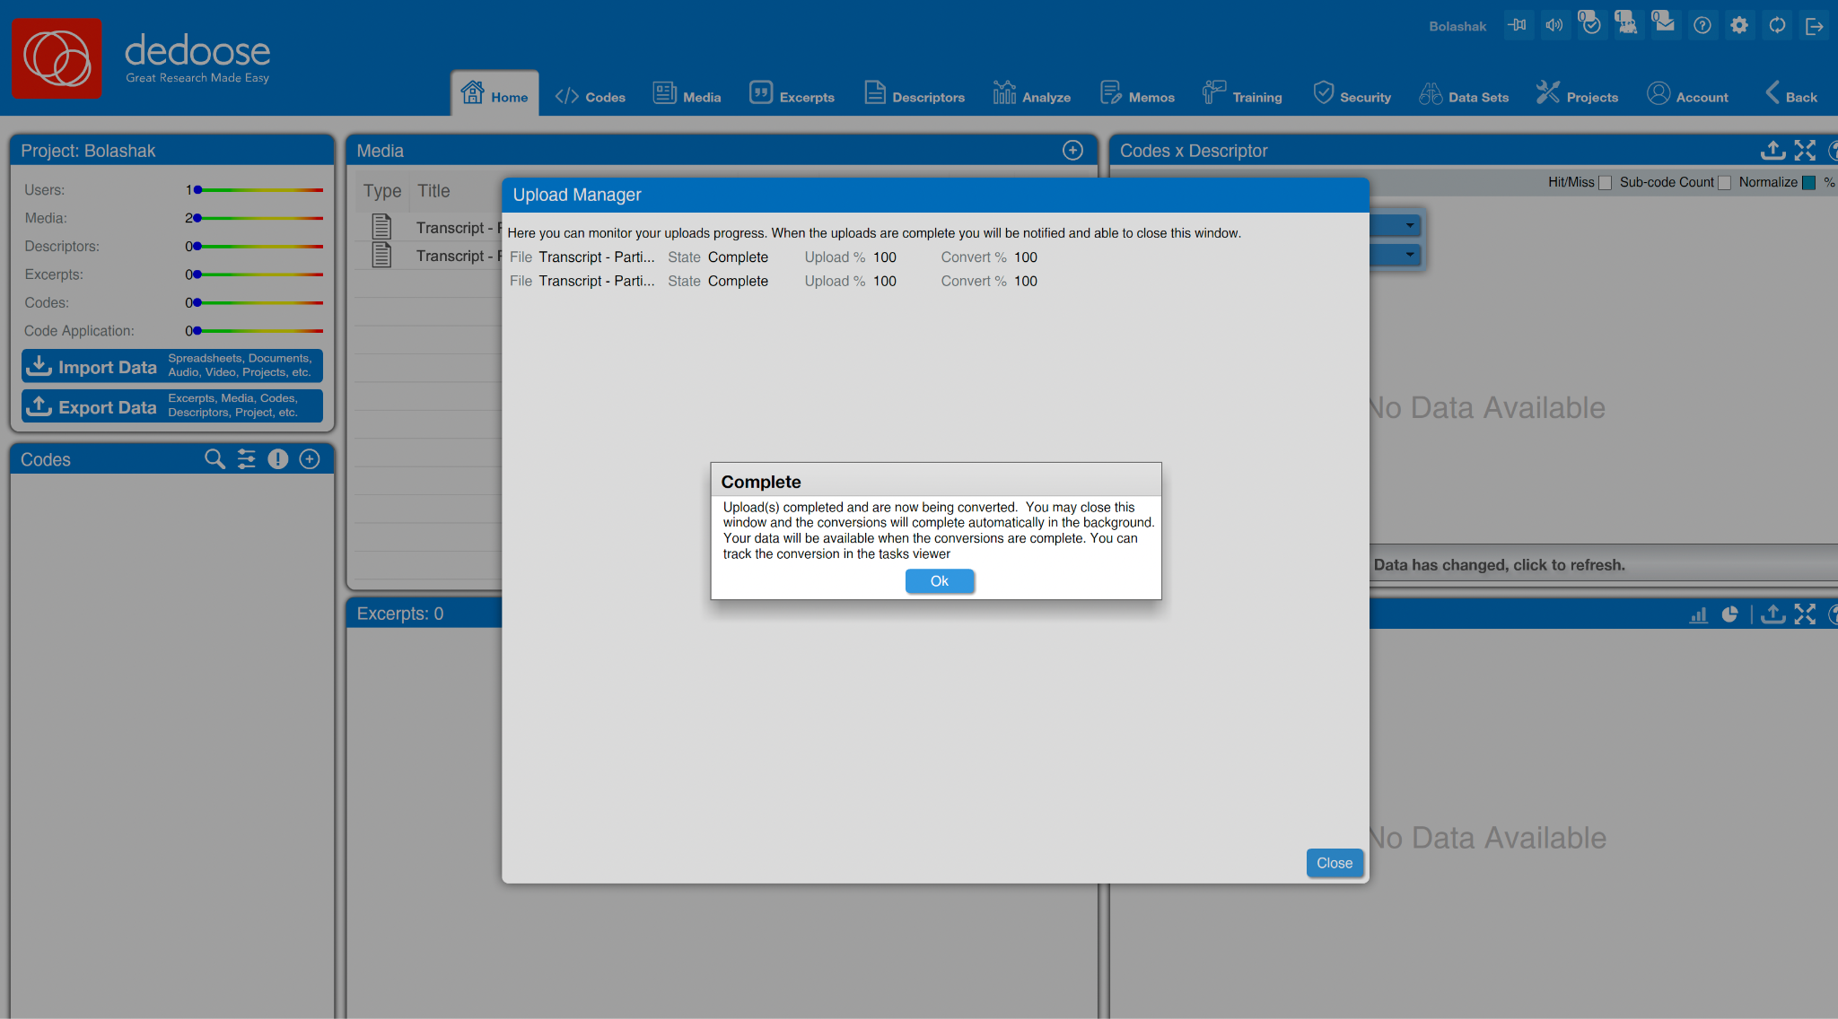The image size is (1838, 1019).
Task: Go to the Home tab
Action: coord(495,94)
